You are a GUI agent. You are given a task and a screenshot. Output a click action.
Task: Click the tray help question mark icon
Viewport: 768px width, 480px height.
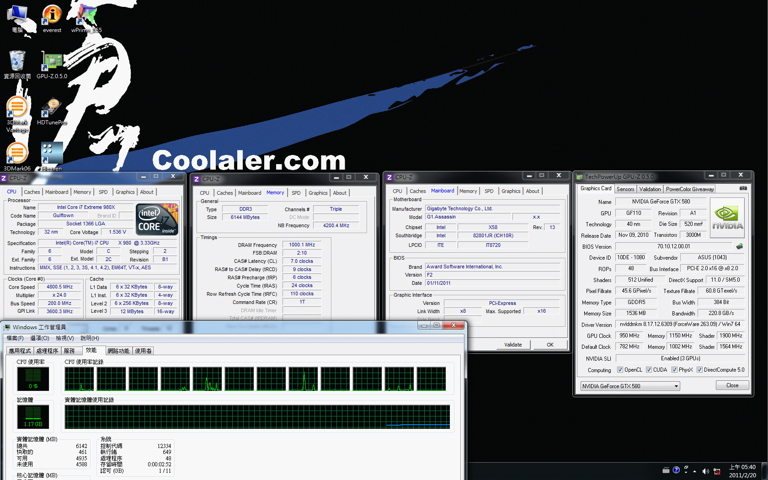pyautogui.click(x=676, y=470)
